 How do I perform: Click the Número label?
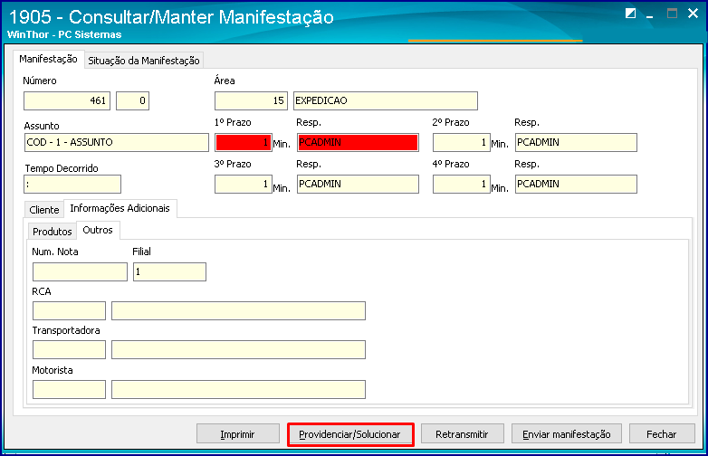point(40,81)
